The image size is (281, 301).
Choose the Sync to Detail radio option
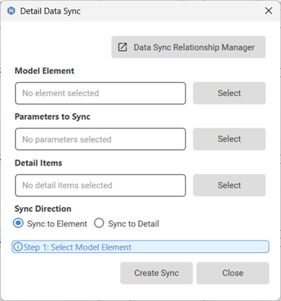99,223
